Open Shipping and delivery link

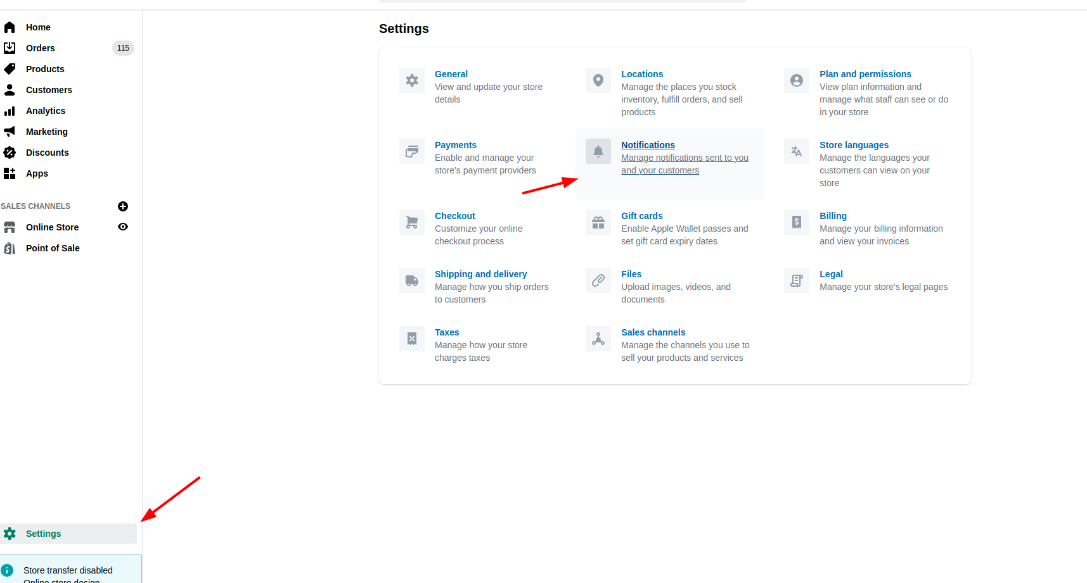click(x=481, y=274)
